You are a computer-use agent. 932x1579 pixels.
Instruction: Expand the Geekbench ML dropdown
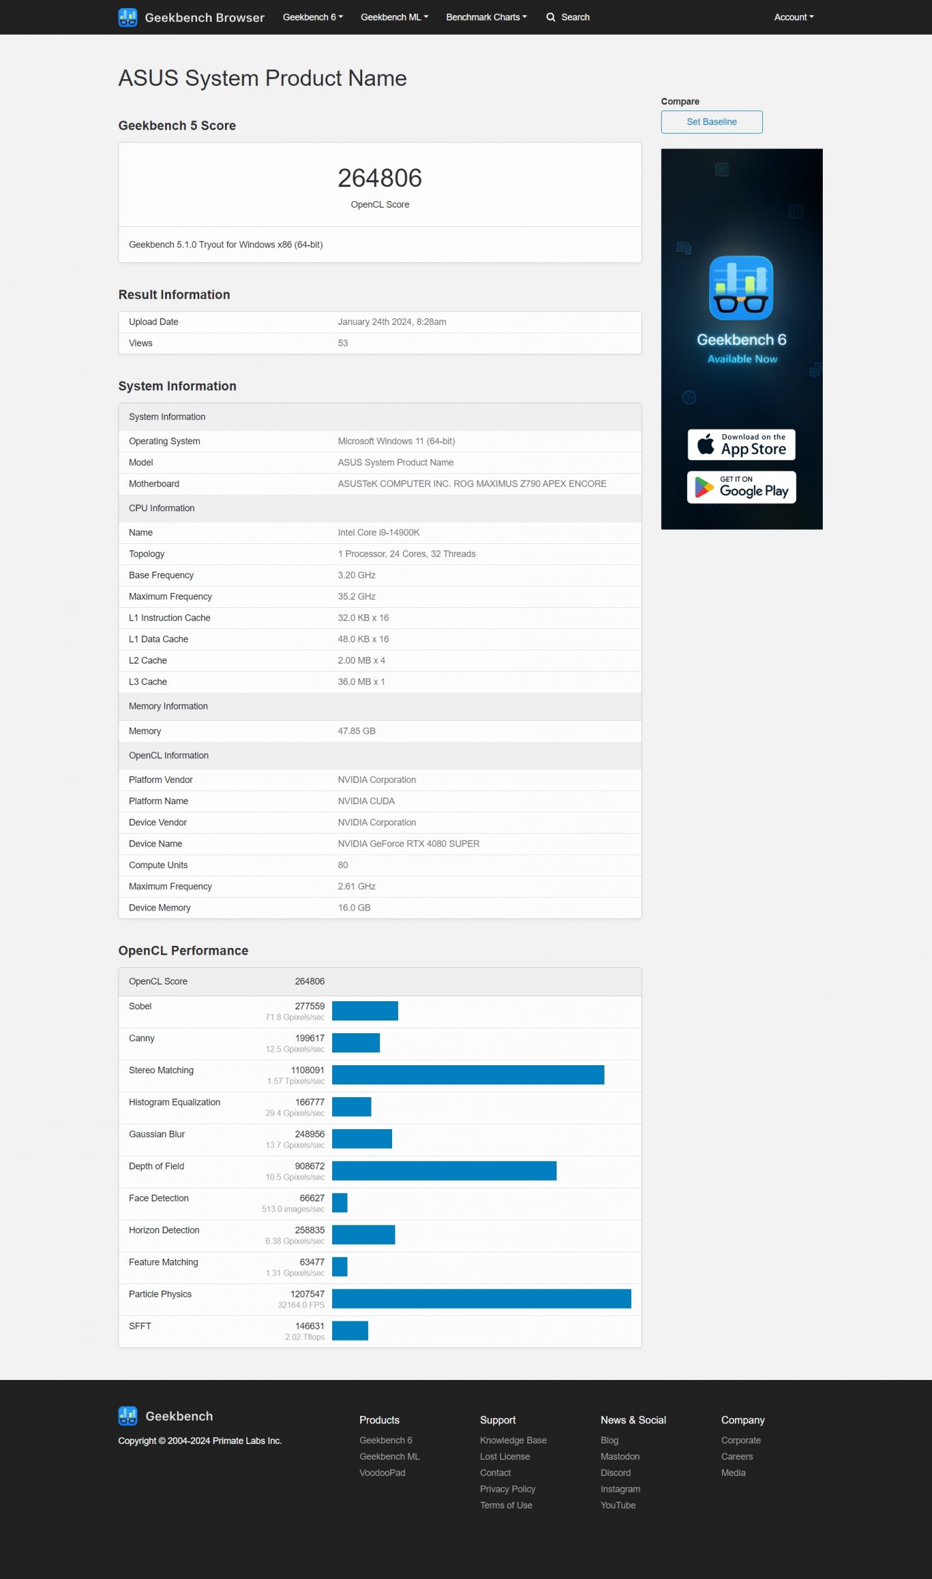[x=394, y=17]
